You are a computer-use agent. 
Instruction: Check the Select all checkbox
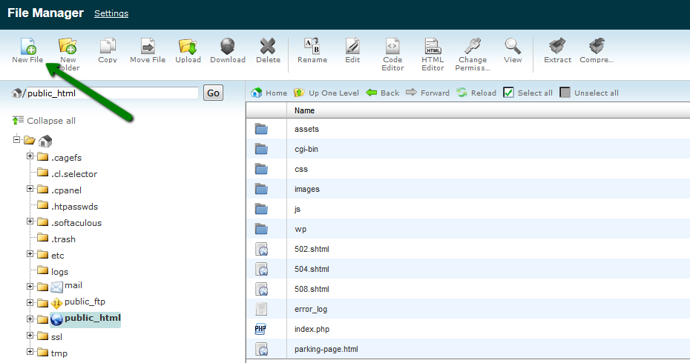[x=508, y=93]
